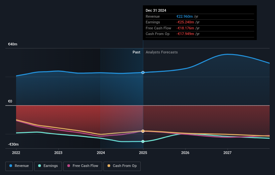275x175 pixels.
Task: Click the €22.960m revenue value in tooltip
Action: tap(185, 16)
